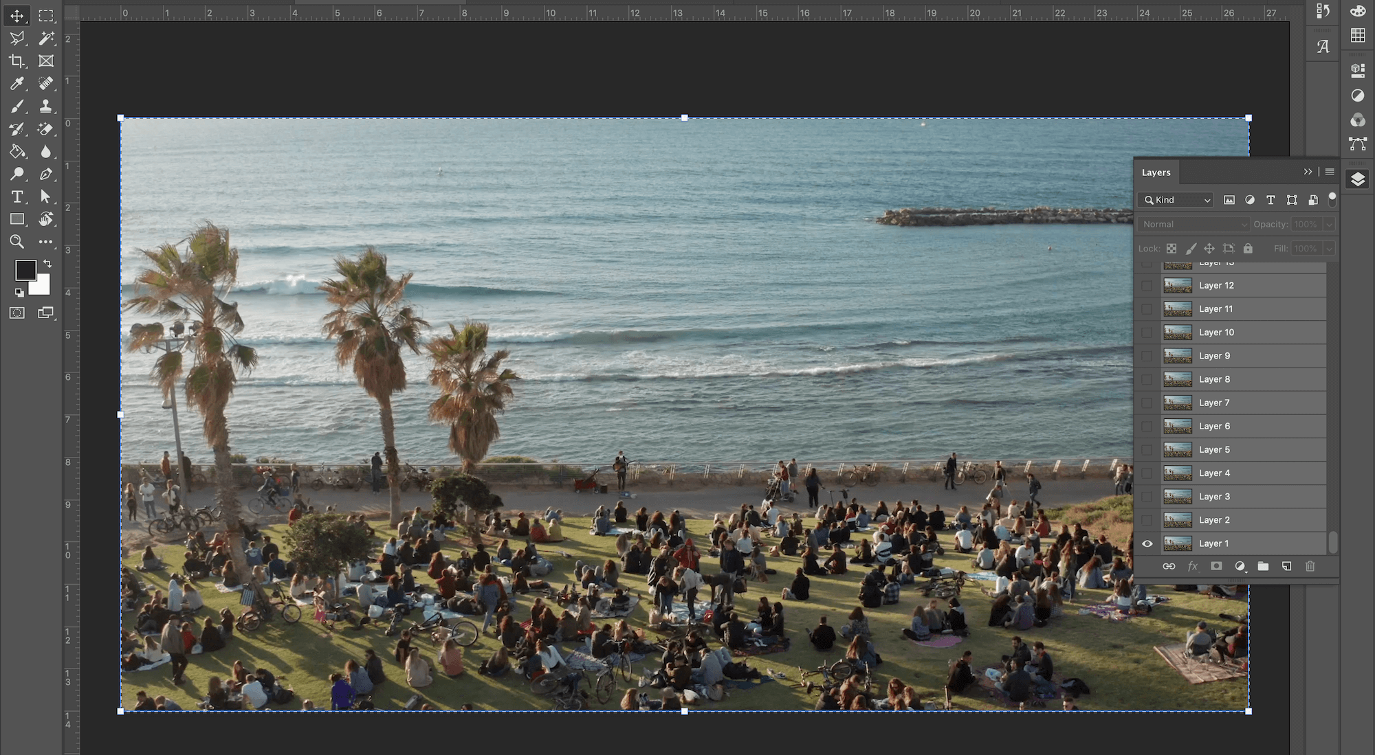Screen dimensions: 1375x755
Task: Select the Text tool
Action: 16,196
